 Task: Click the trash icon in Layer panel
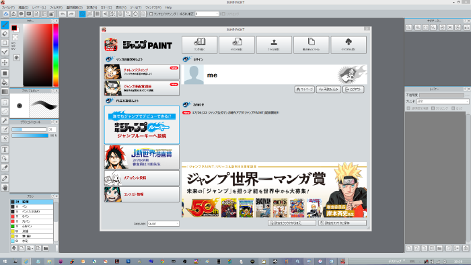pyautogui.click(x=466, y=248)
